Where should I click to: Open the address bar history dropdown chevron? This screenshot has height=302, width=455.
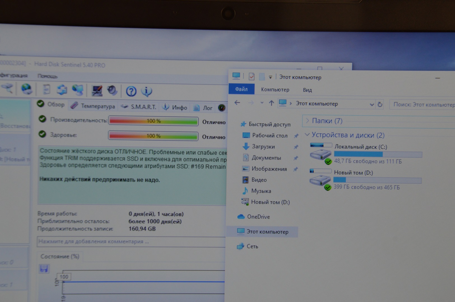(x=372, y=105)
